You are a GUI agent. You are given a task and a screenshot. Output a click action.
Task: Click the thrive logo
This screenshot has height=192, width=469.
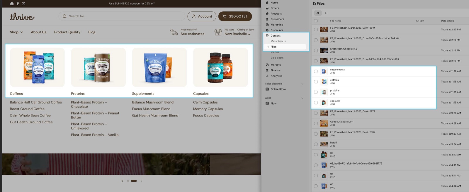click(x=22, y=17)
